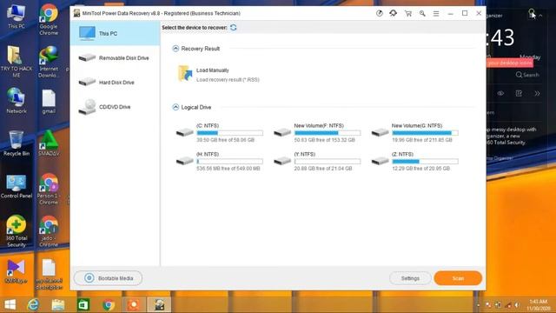Click the 536.56 MB free of 549.00 MB text
Image resolution: width=556 pixels, height=313 pixels.
228,169
